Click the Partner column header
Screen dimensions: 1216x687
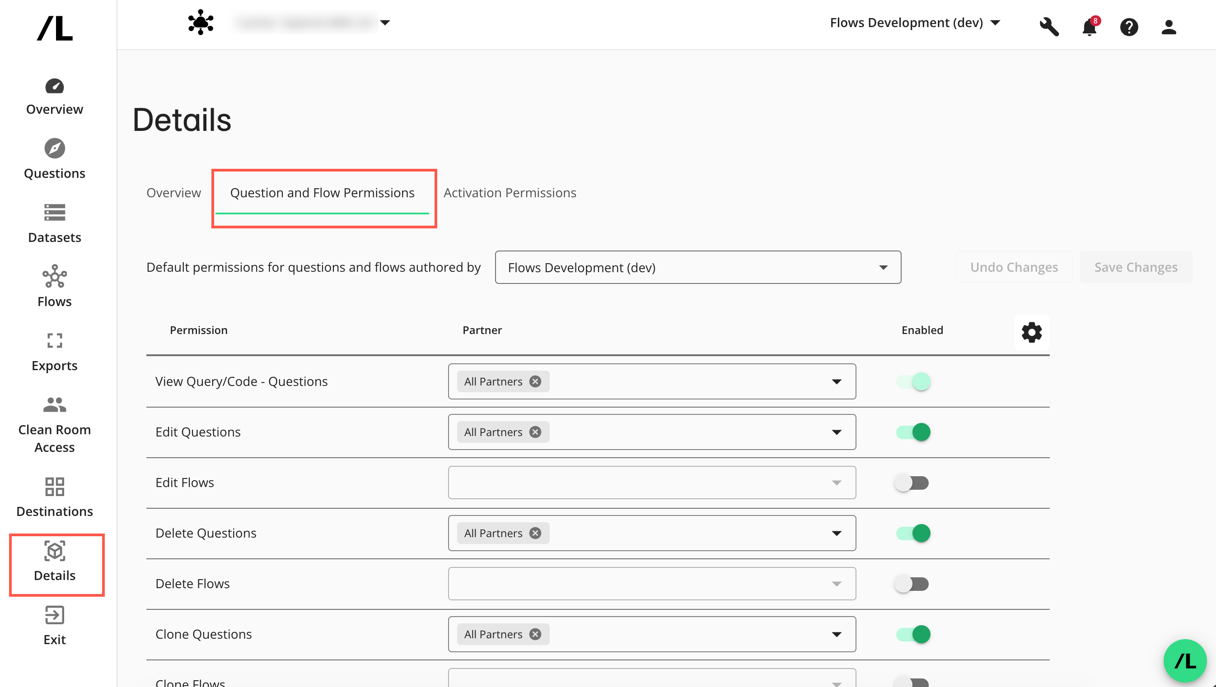pyautogui.click(x=482, y=330)
